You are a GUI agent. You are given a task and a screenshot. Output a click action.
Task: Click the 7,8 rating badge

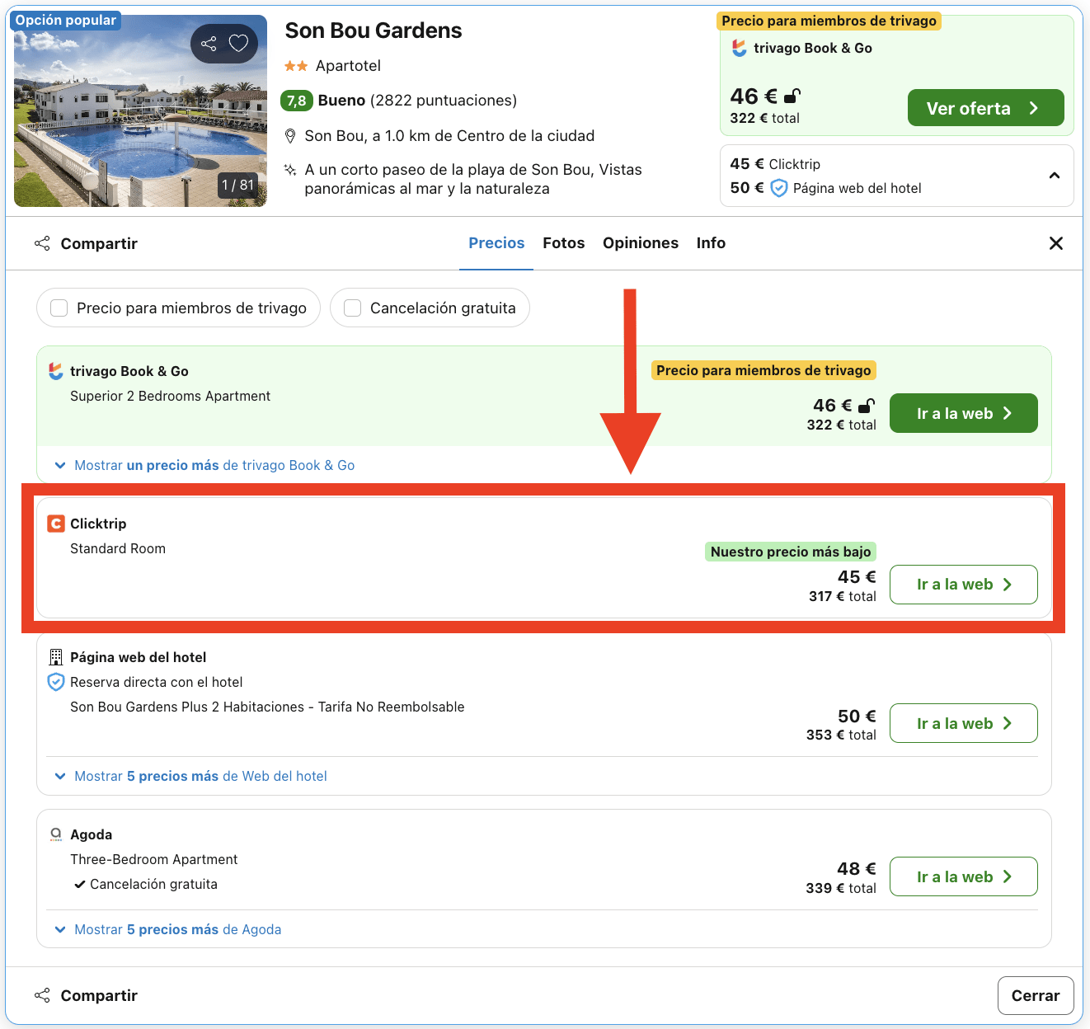[296, 101]
